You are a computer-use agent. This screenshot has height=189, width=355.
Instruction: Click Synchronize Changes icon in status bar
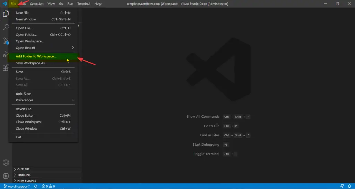pos(36,186)
